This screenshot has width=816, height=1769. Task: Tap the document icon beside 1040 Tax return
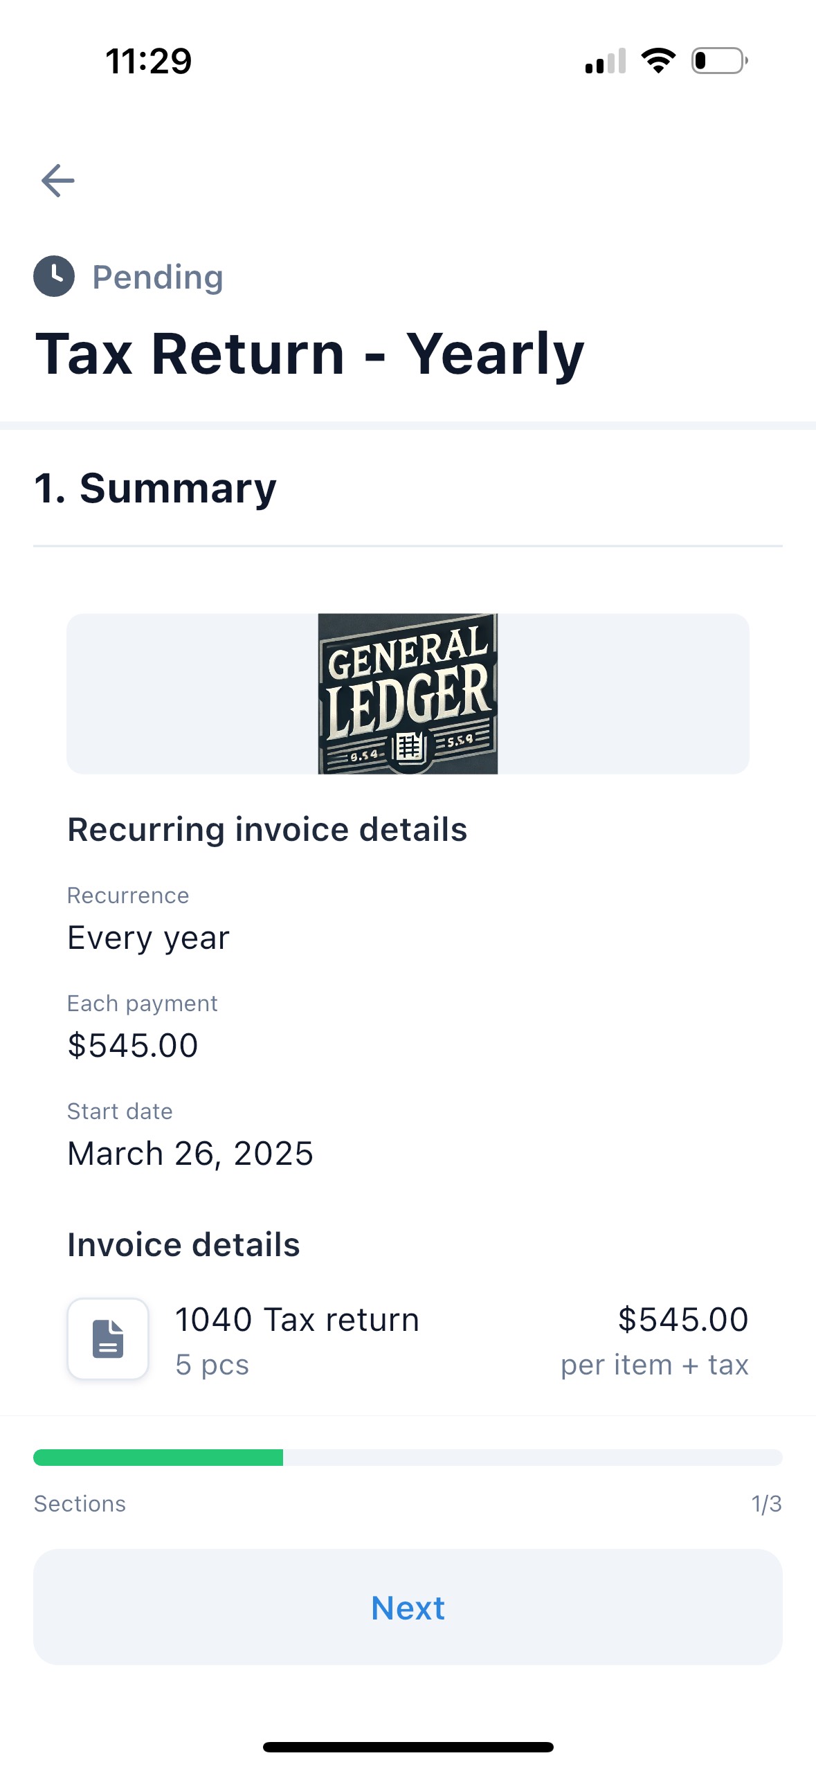click(108, 1339)
